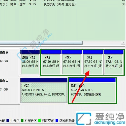Select the (I:) 57.84 GB partition
The image size is (126, 126).
(x=114, y=62)
